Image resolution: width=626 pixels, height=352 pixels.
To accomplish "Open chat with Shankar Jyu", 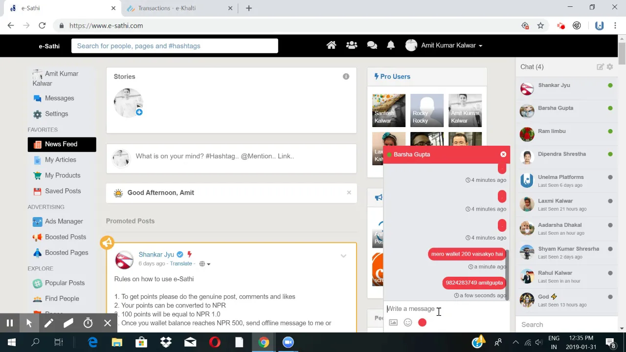I will coord(566,88).
